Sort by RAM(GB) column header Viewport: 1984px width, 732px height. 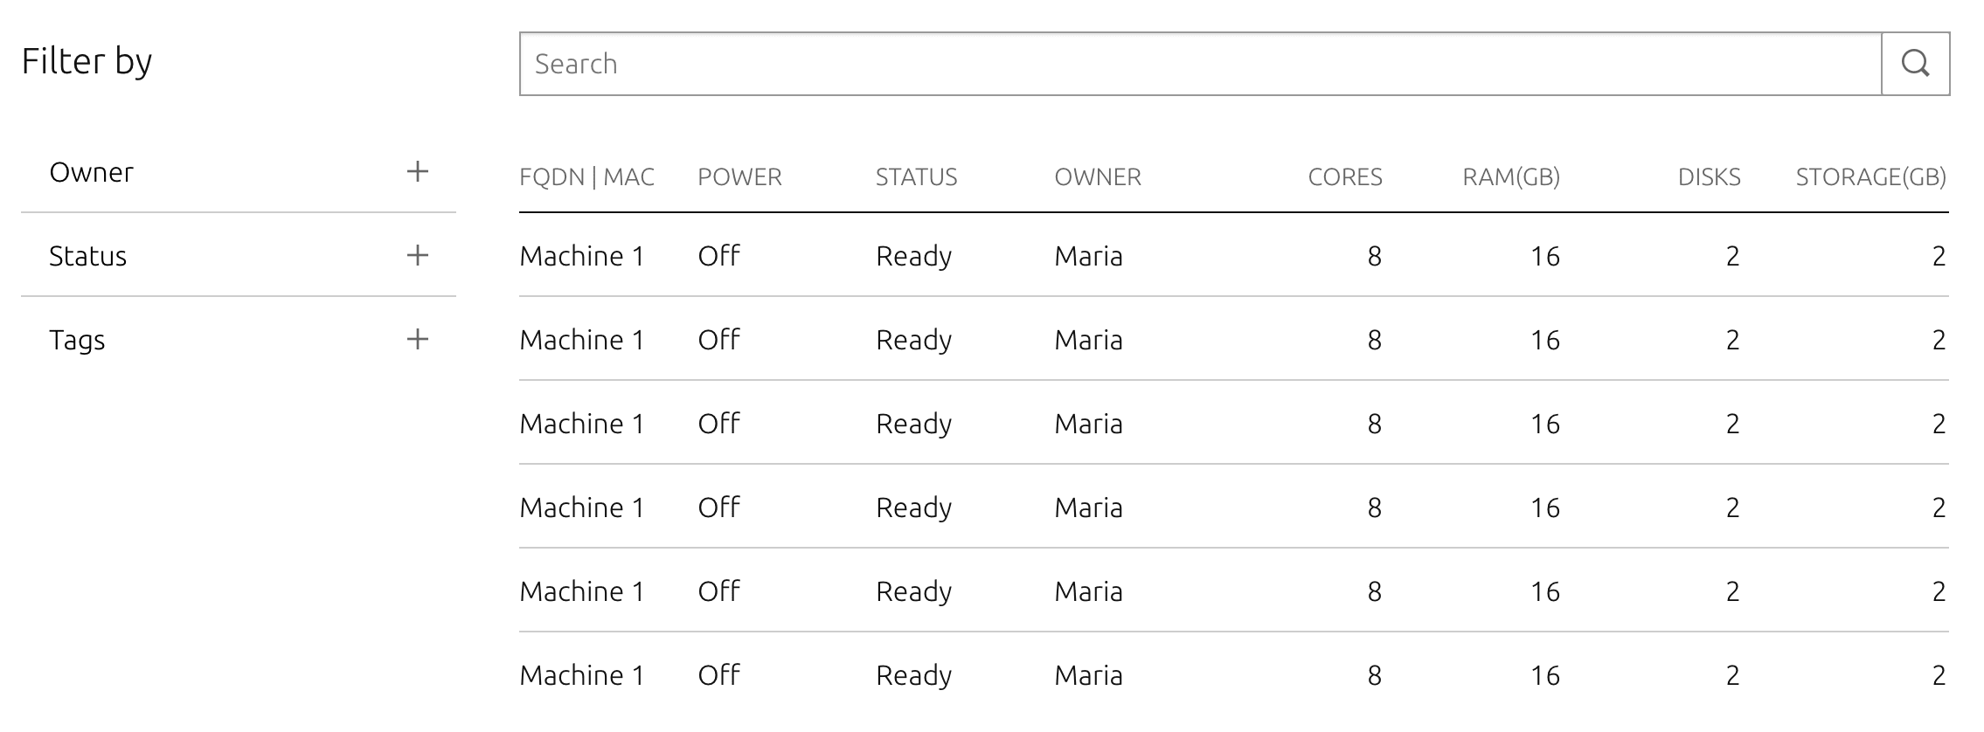tap(1511, 177)
